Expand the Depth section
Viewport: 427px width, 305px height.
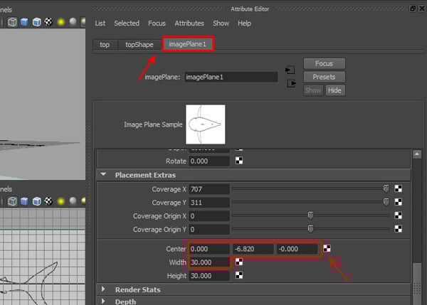point(105,301)
